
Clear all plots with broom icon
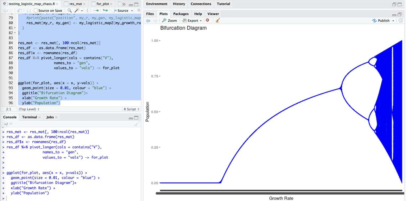(218, 20)
